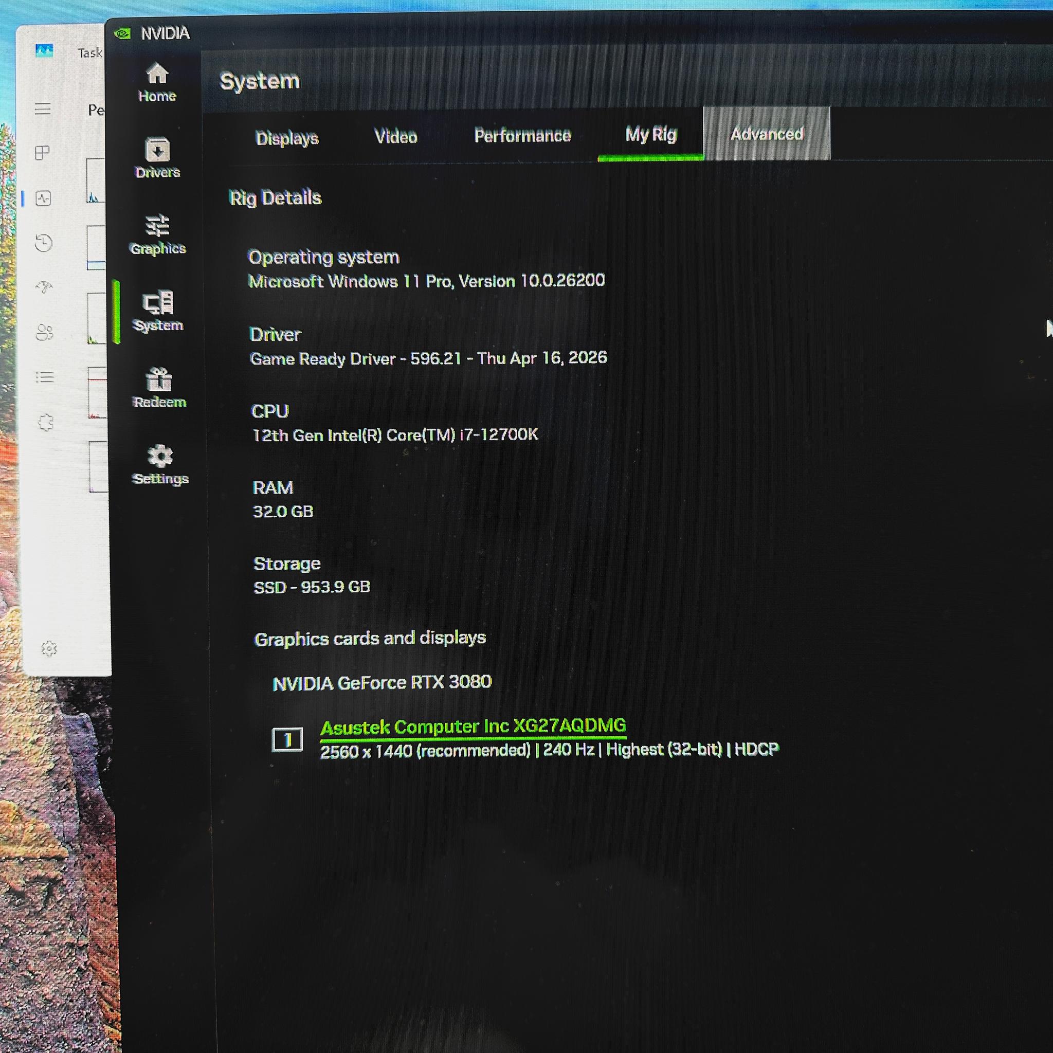This screenshot has height=1053, width=1053.
Task: Switch to the Video tab
Action: 396,136
